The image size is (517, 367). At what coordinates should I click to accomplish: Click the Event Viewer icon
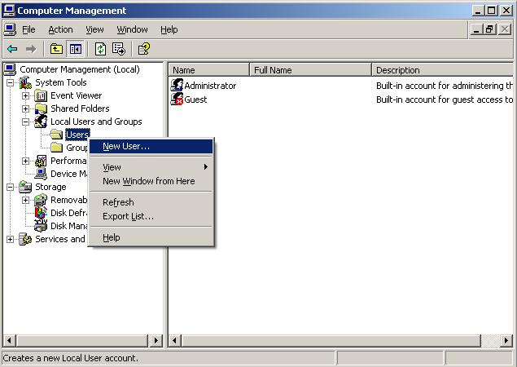point(41,95)
